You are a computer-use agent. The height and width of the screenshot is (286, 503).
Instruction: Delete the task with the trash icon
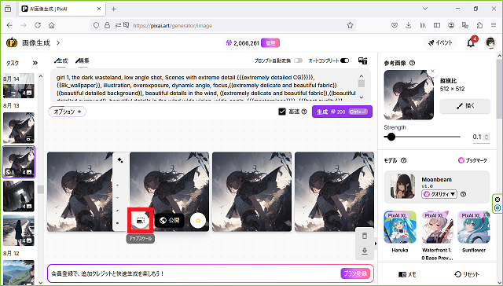pos(365,236)
